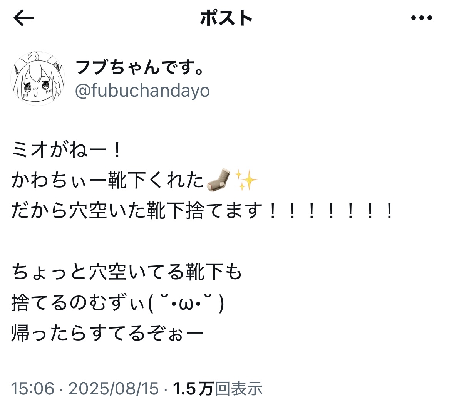Screen dimensions: 454x396
Task: Tap the fox-girl sketch profile avatar
Action: 38,79
